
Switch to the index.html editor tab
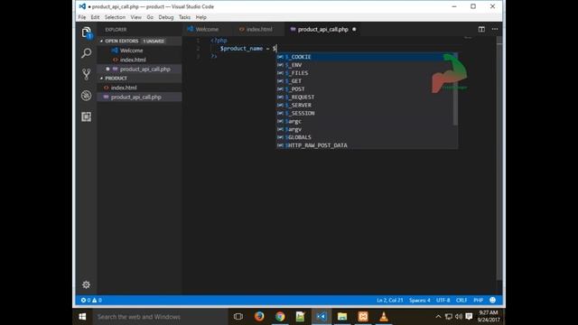pyautogui.click(x=259, y=29)
